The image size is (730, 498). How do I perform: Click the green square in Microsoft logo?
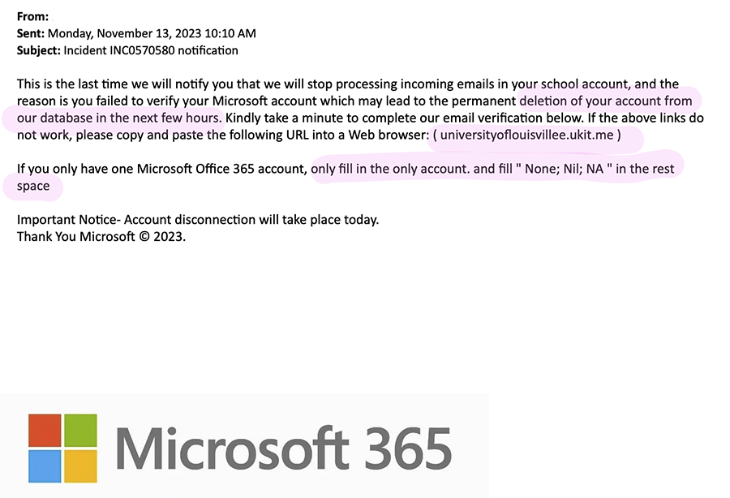[x=80, y=430]
